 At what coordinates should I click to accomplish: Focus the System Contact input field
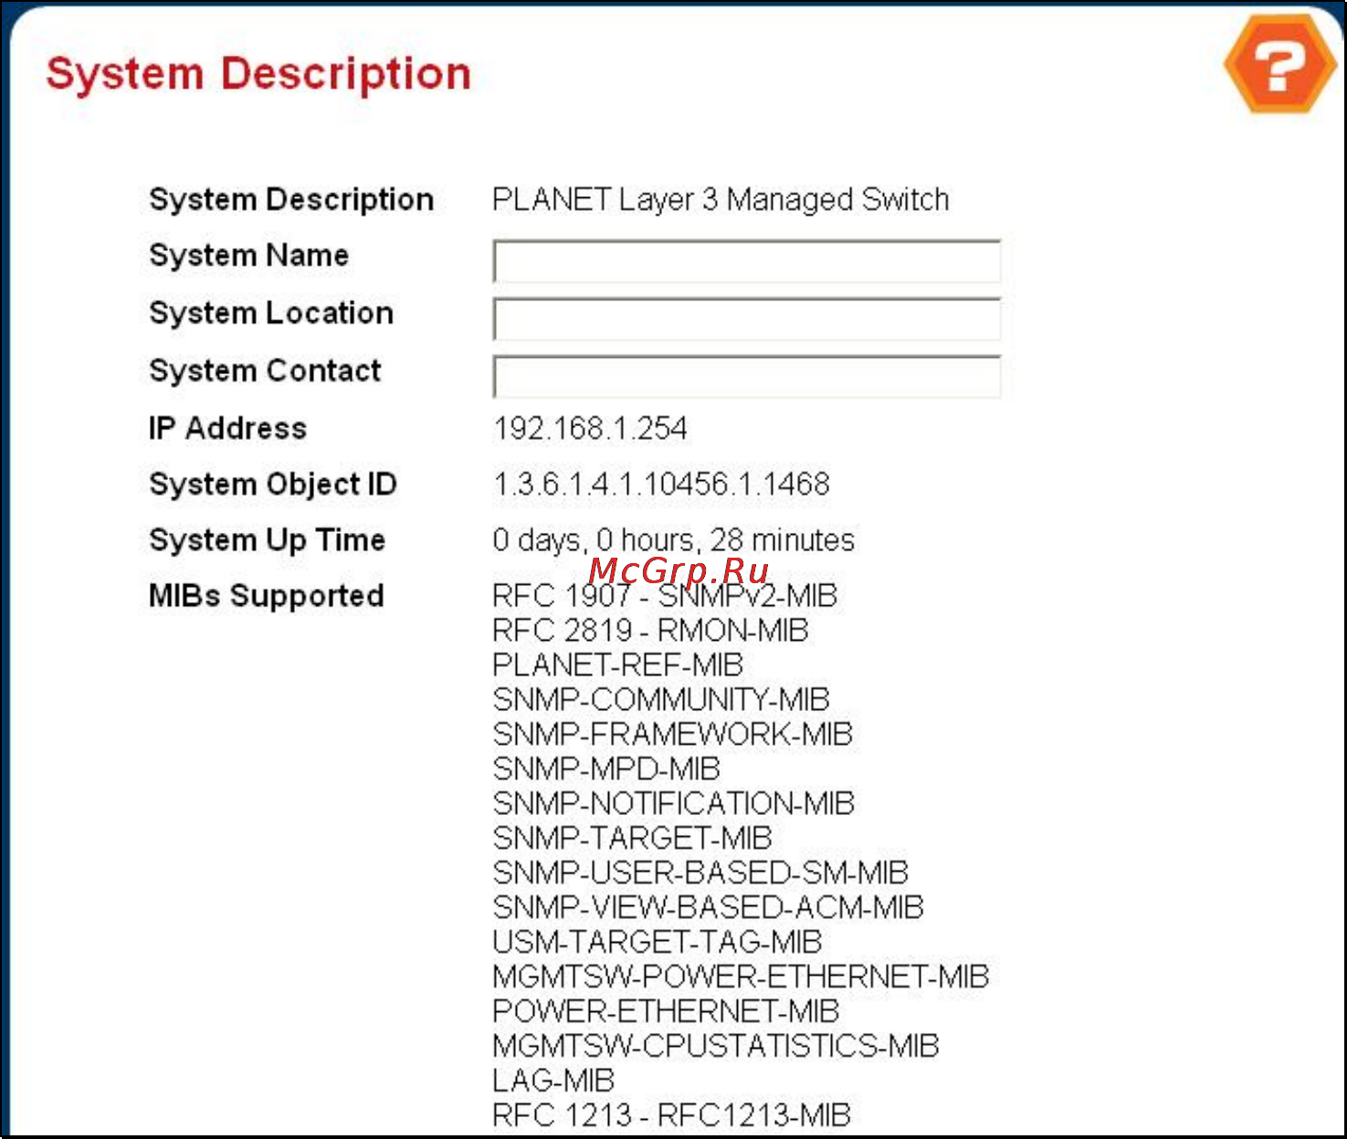point(747,377)
